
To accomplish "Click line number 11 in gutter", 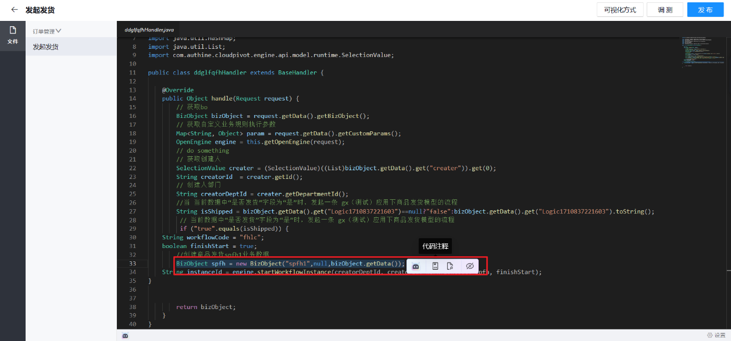I will tap(132, 73).
